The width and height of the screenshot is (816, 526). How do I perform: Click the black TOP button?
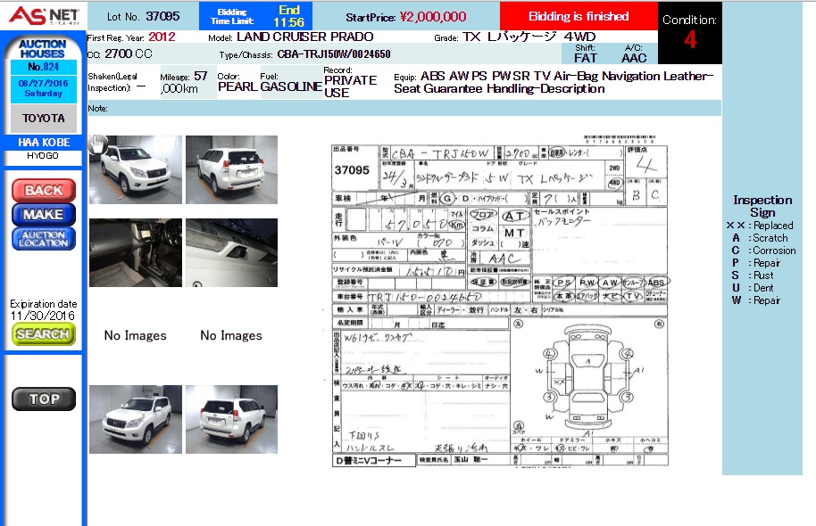coord(43,399)
